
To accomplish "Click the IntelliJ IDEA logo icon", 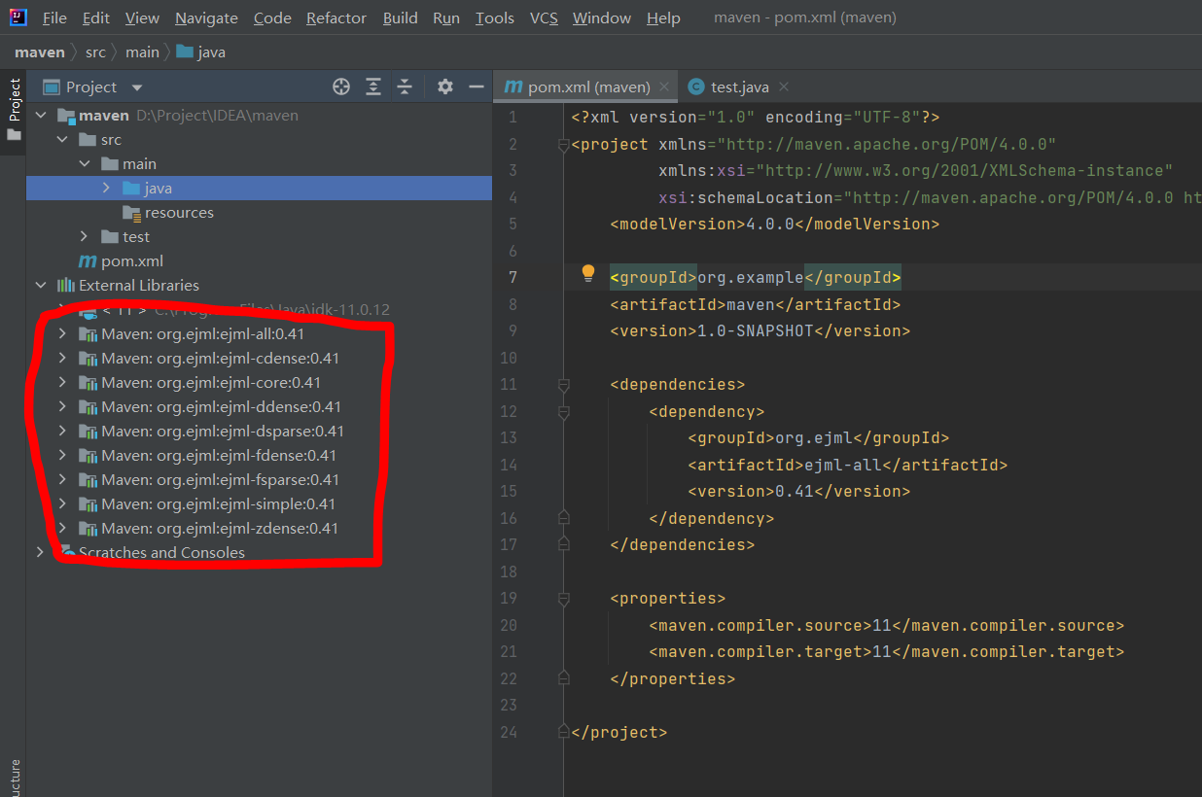I will [x=18, y=17].
